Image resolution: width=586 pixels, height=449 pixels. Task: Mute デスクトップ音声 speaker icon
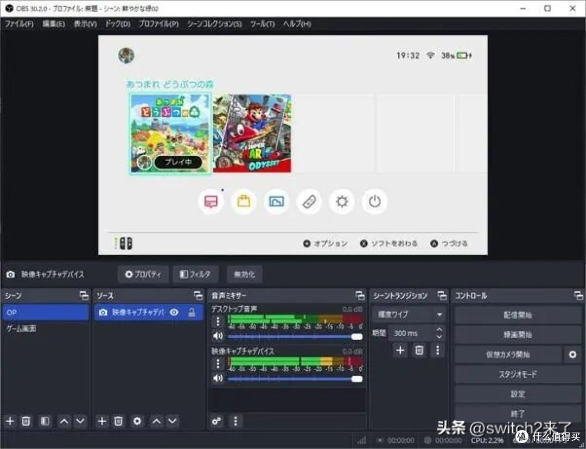pyautogui.click(x=218, y=336)
